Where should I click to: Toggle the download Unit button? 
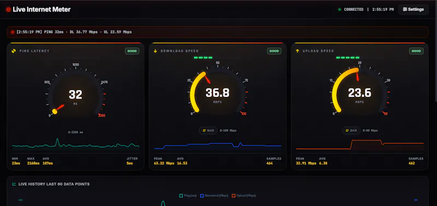click(x=208, y=130)
